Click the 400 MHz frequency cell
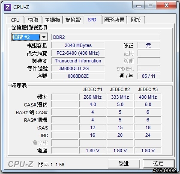 point(148,97)
